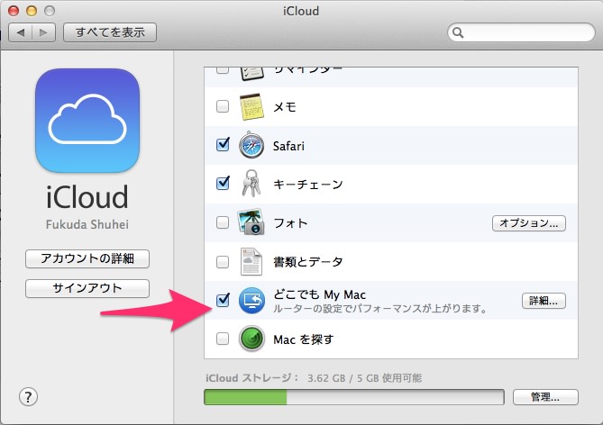603x425 pixels.
Task: Uncheck the キーチェーン checkbox
Action: pos(223,184)
